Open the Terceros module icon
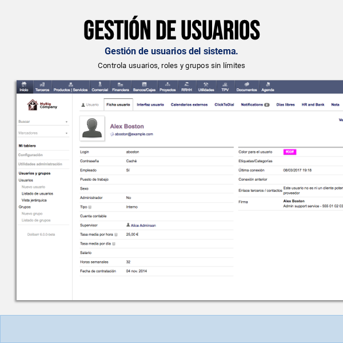 [42, 84]
